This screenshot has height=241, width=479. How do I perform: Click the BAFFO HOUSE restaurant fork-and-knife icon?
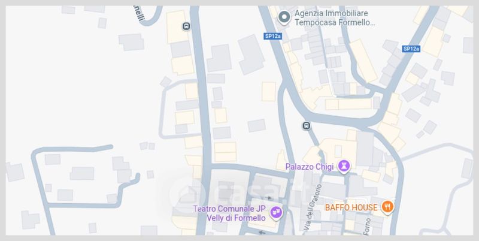tap(387, 207)
